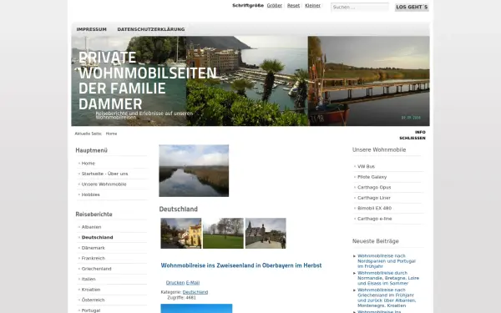Viewport: 501px width, 313px height.
Task: Open post about Griechenland im Frühjahr
Action: click(387, 298)
